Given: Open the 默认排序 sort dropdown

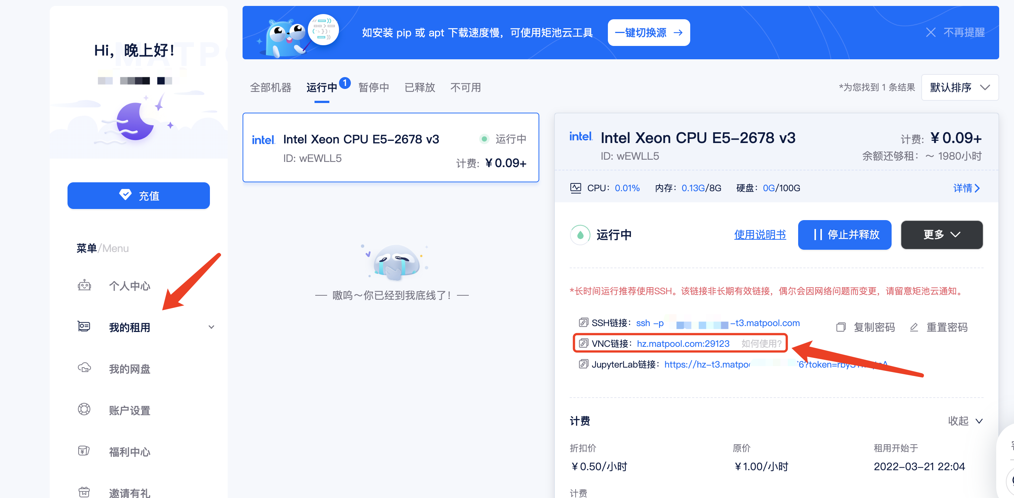Looking at the screenshot, I should (959, 87).
